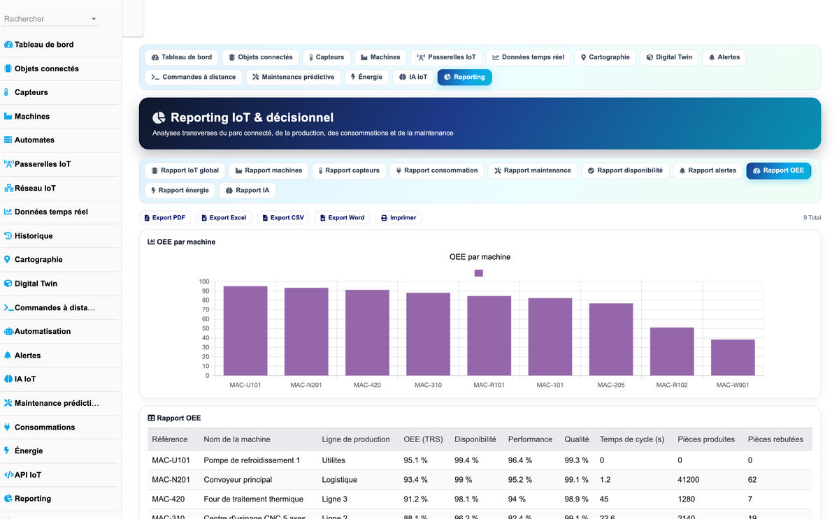The height and width of the screenshot is (519, 839).
Task: Open the Énergie top tab
Action: (x=366, y=77)
